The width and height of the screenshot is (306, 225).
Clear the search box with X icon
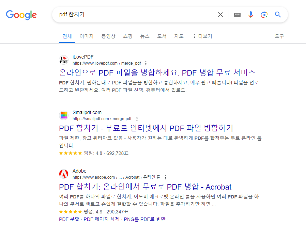[220, 15]
